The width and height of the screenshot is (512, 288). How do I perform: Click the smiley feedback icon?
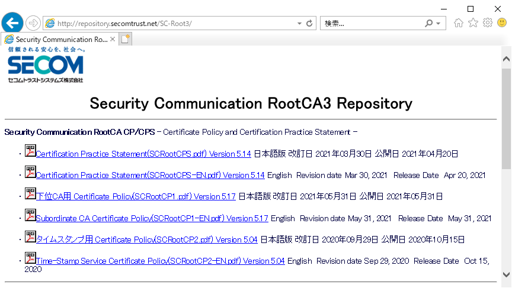[x=502, y=23]
